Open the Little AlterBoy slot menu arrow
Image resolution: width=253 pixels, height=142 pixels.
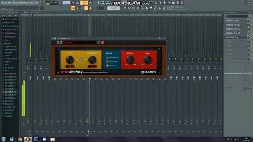point(225,37)
